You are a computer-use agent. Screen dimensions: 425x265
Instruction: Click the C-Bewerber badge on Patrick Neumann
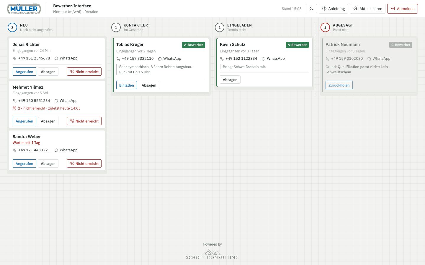coord(401,45)
